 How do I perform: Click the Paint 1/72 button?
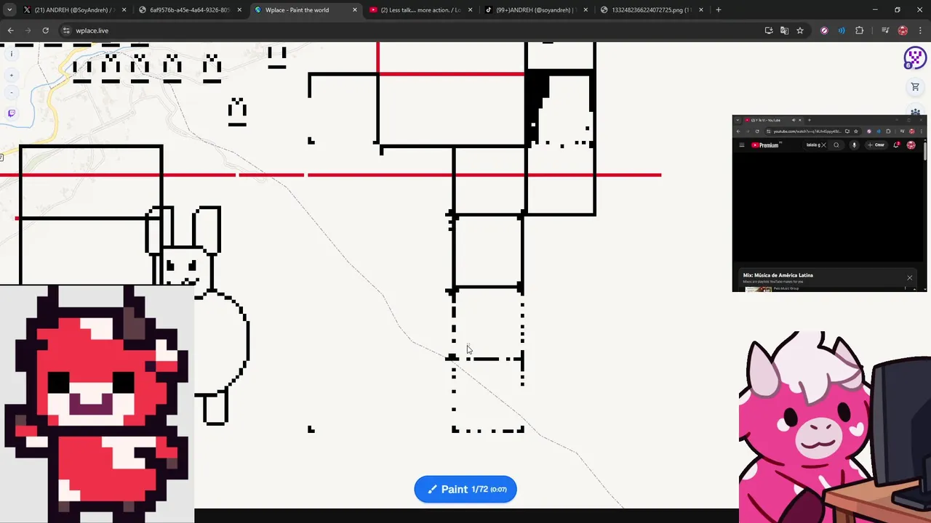pos(465,489)
